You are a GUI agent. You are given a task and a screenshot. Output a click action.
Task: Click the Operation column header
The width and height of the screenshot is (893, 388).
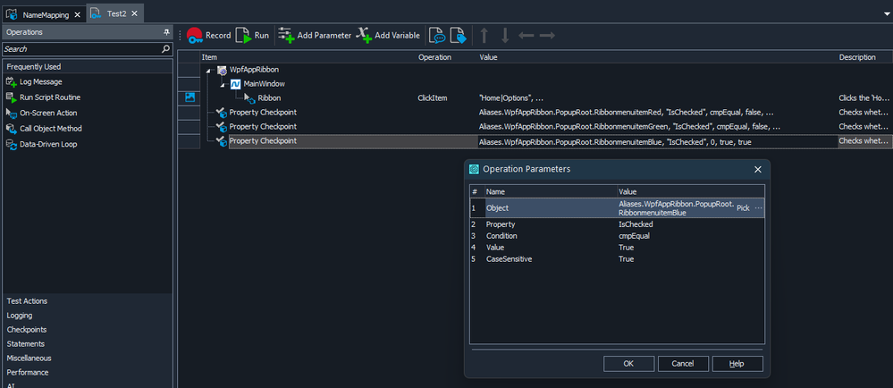pyautogui.click(x=447, y=57)
